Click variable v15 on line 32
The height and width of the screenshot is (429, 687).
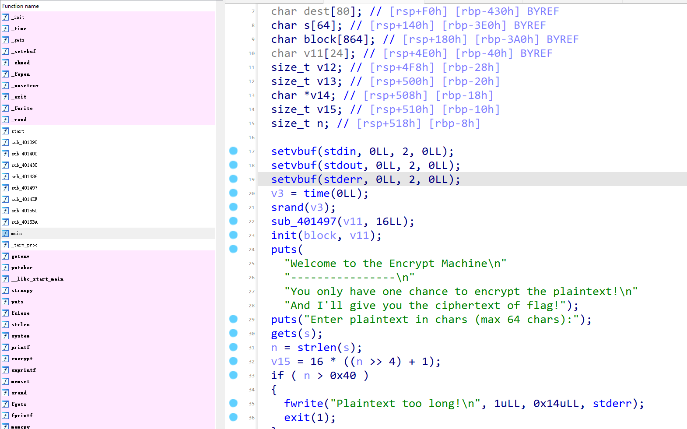(x=281, y=362)
